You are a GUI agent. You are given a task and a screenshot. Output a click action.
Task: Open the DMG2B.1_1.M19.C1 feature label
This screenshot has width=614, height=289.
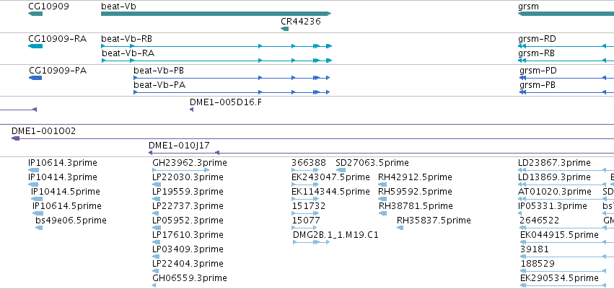(335, 235)
